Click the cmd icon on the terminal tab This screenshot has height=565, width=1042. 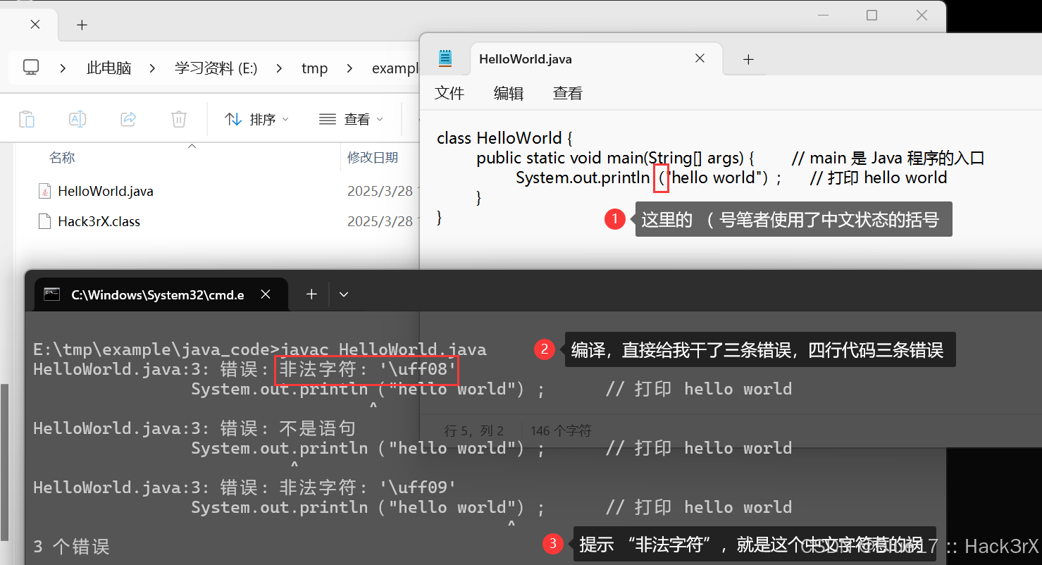pyautogui.click(x=51, y=294)
